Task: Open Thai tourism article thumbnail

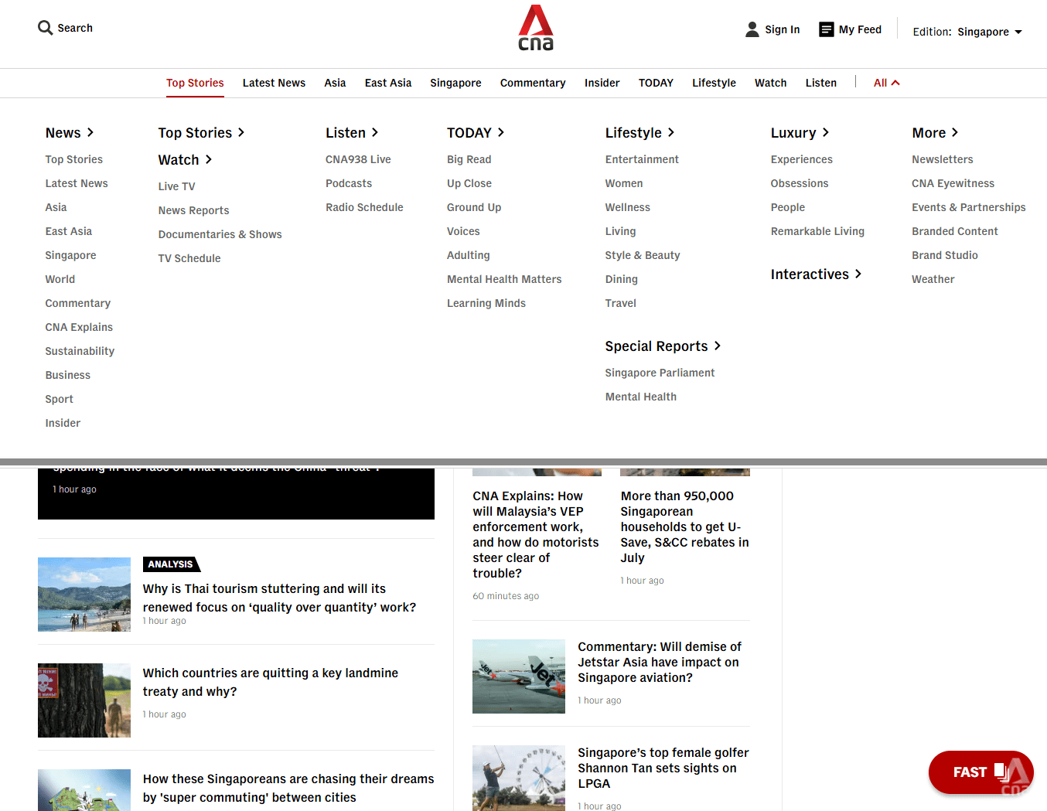Action: (84, 595)
